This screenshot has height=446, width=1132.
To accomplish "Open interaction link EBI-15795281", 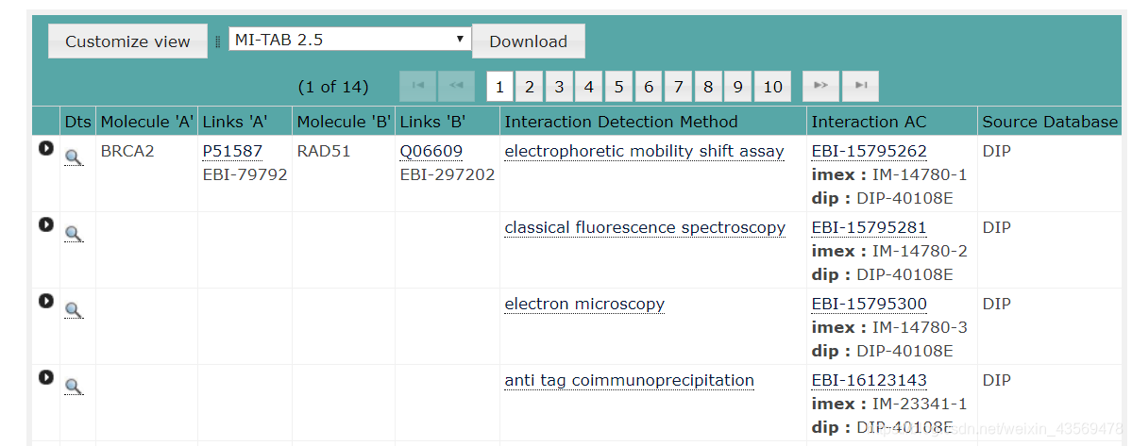I will (870, 227).
